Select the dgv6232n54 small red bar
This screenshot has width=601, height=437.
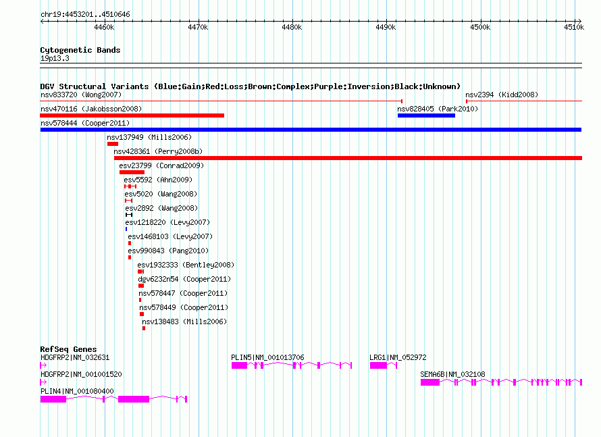[x=141, y=286]
